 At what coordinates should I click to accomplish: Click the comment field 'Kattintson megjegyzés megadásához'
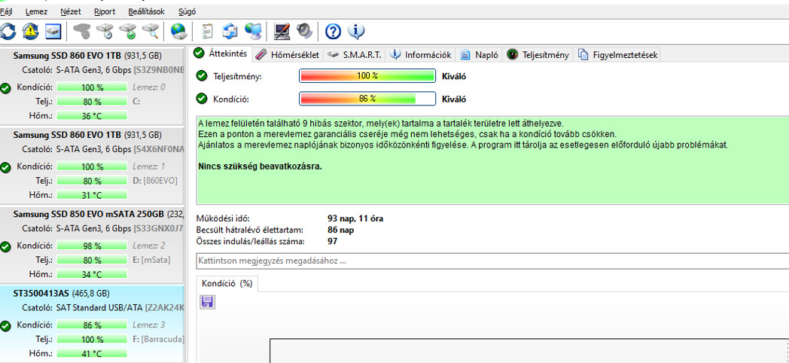pyautogui.click(x=492, y=261)
